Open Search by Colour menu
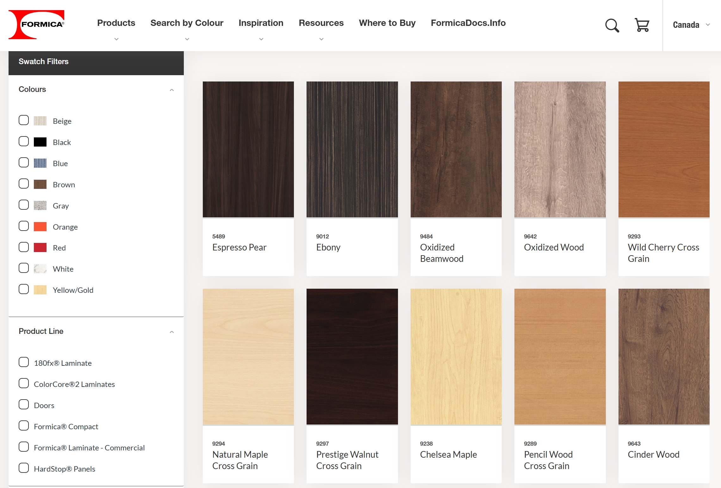 [x=187, y=23]
